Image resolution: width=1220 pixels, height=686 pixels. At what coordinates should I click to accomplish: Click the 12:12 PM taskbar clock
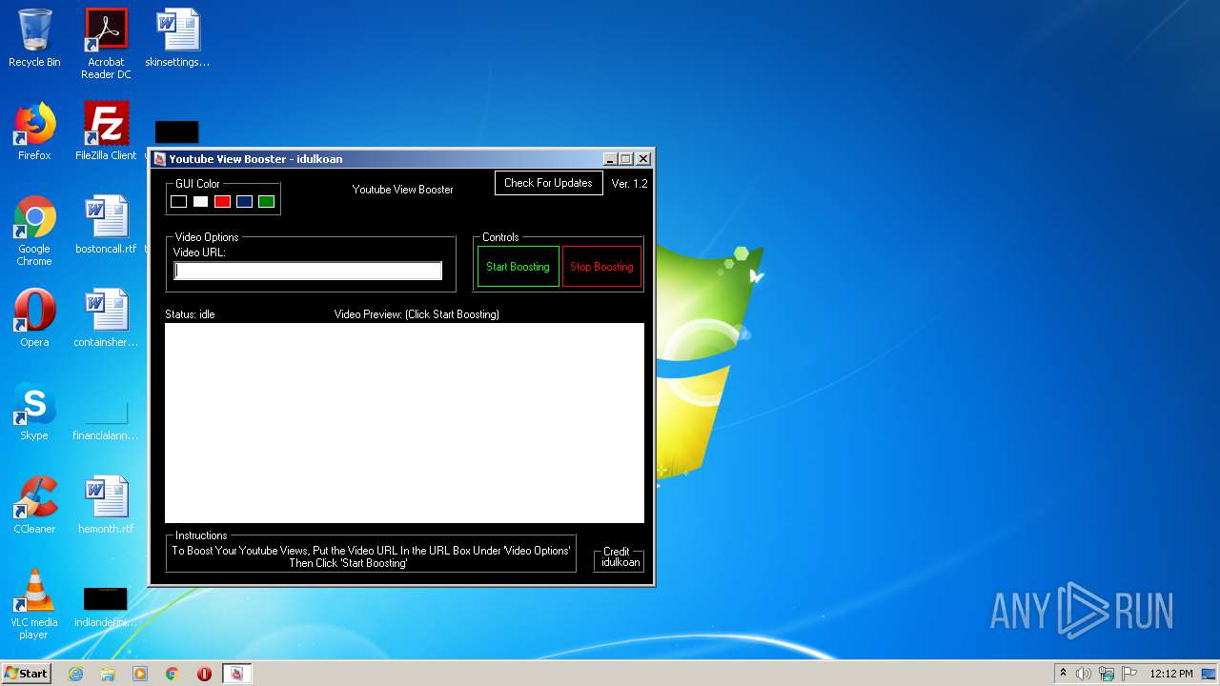click(x=1170, y=674)
